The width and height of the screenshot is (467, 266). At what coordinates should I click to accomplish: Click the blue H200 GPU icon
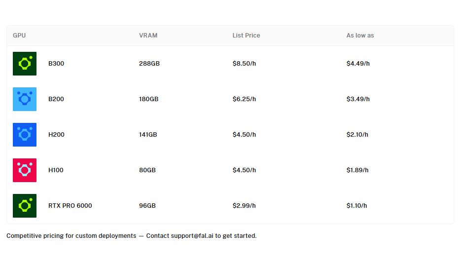click(25, 135)
